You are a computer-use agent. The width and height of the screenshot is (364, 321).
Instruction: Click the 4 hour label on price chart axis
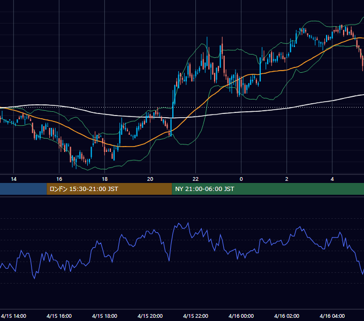[x=332, y=179]
